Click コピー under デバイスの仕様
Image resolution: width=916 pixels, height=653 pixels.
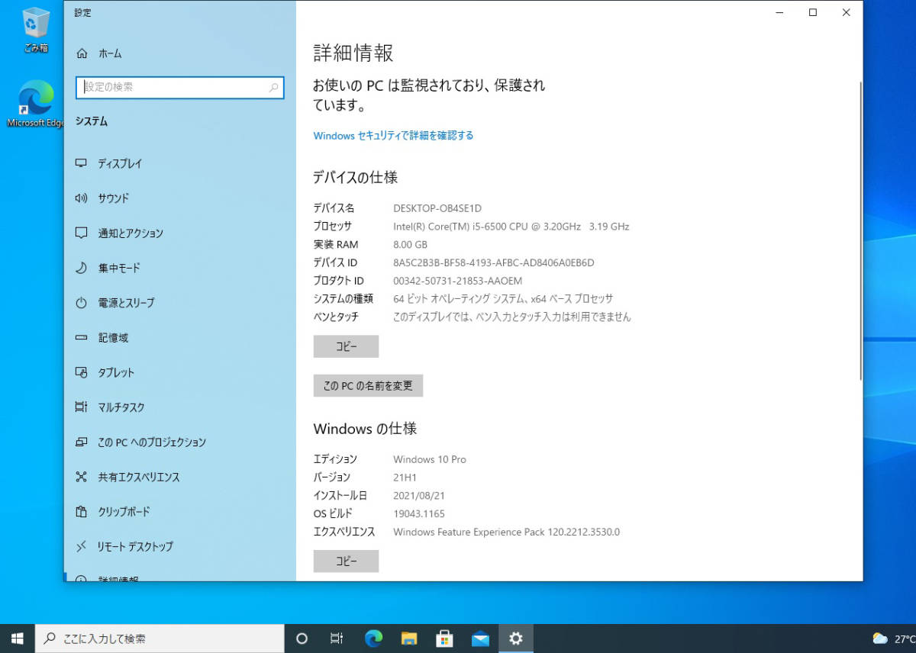point(346,346)
